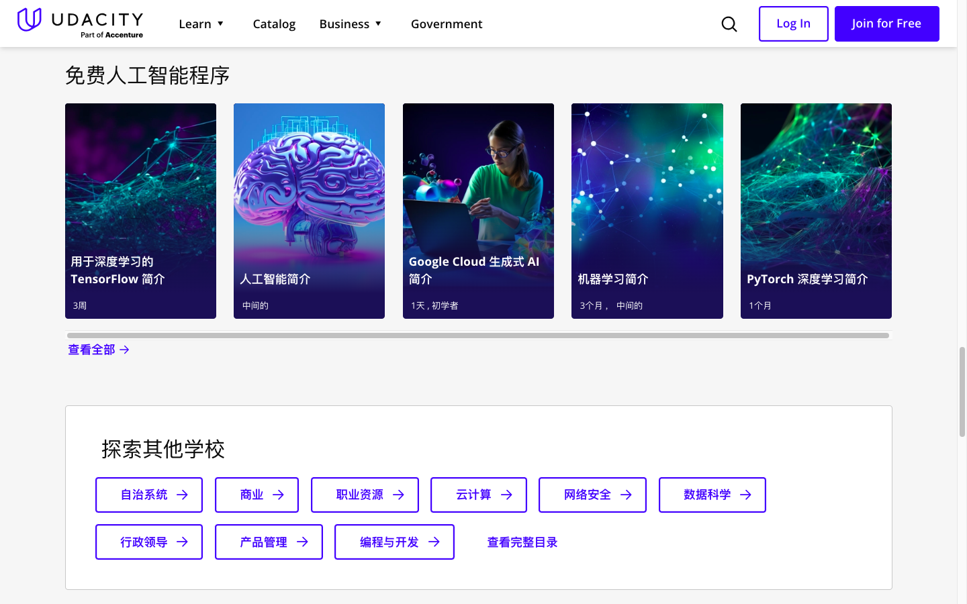Click the arrow icon beside 查看全部

click(124, 350)
